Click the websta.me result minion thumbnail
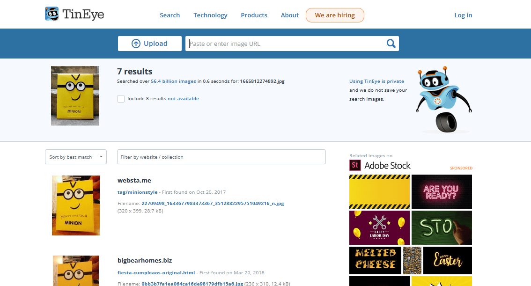The width and height of the screenshot is (531, 286). [76, 205]
